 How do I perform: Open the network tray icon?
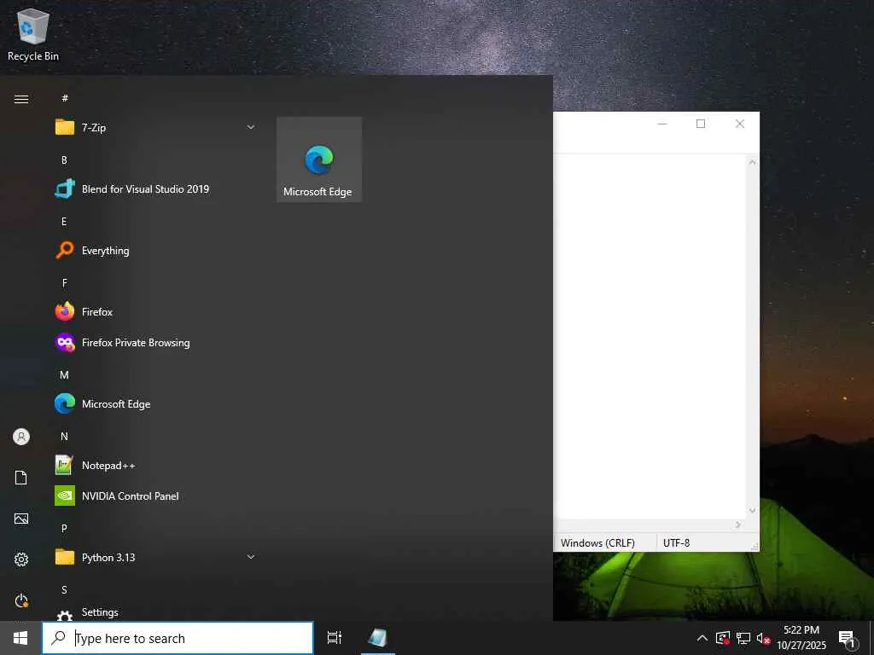pyautogui.click(x=743, y=638)
